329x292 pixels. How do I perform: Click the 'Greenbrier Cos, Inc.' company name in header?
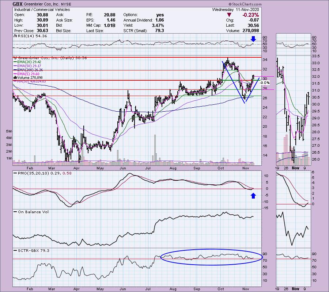click(42, 4)
